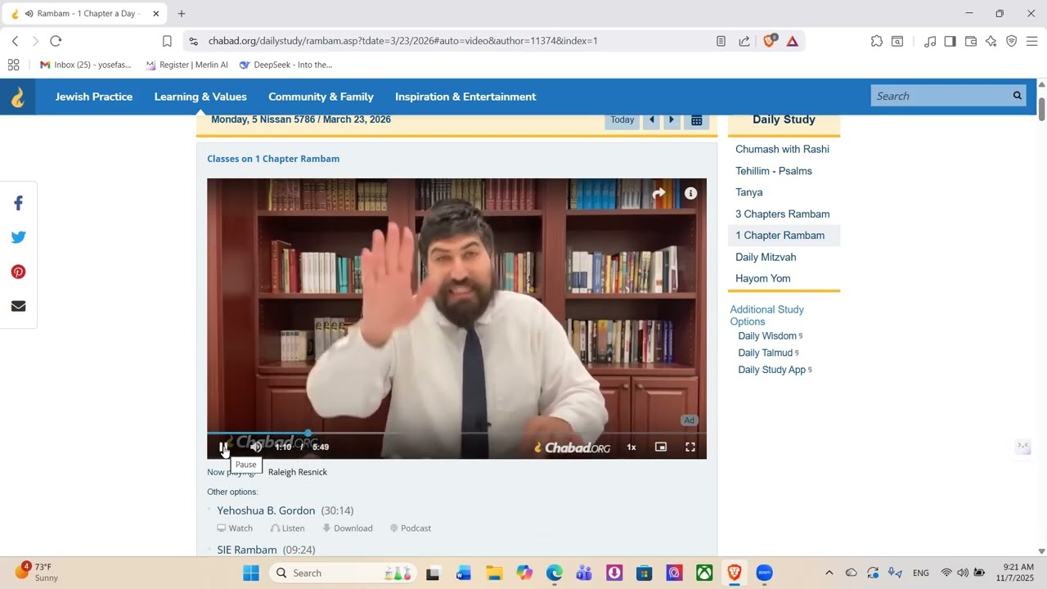
Task: Open the DeepSeek bookmark
Action: coord(285,65)
